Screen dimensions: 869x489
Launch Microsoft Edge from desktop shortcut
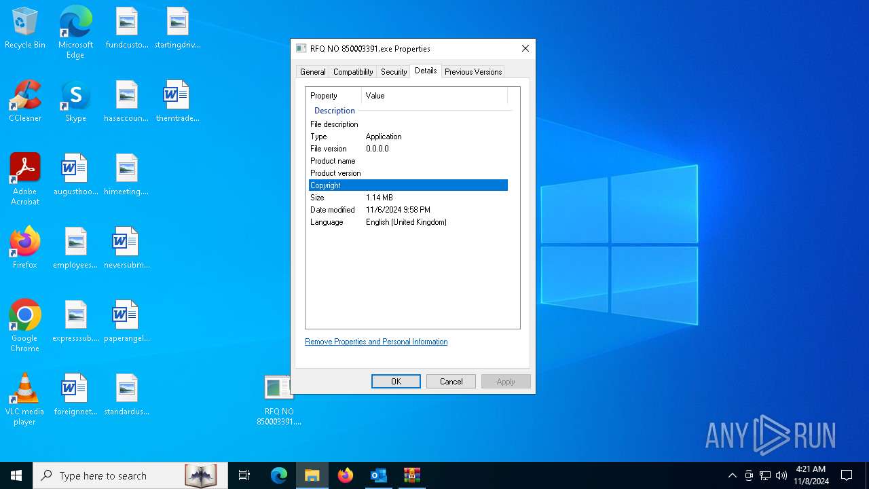pos(75,32)
